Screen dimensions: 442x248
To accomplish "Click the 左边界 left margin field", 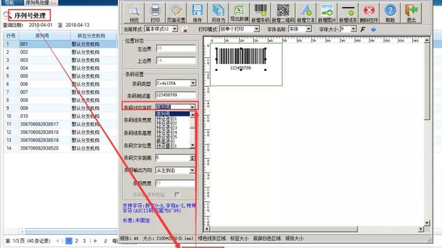I will [x=175, y=48].
